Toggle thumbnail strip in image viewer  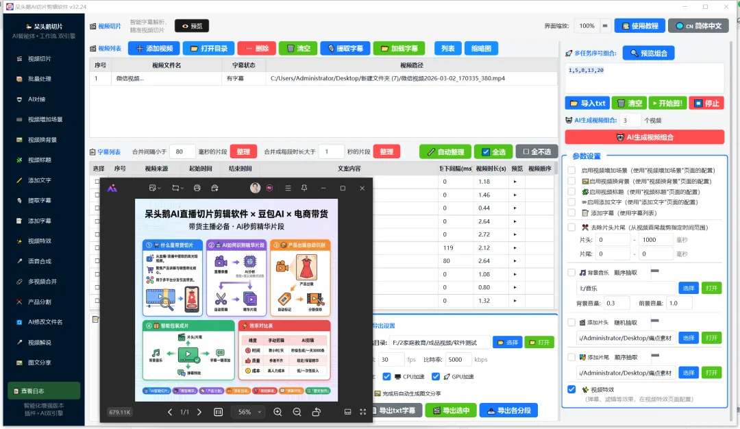pyautogui.click(x=348, y=412)
